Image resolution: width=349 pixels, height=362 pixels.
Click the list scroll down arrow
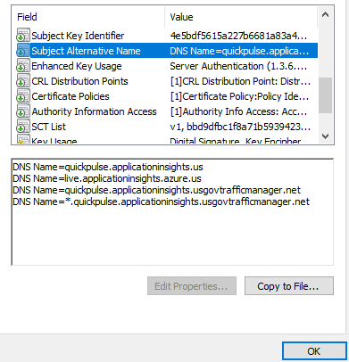pos(326,136)
